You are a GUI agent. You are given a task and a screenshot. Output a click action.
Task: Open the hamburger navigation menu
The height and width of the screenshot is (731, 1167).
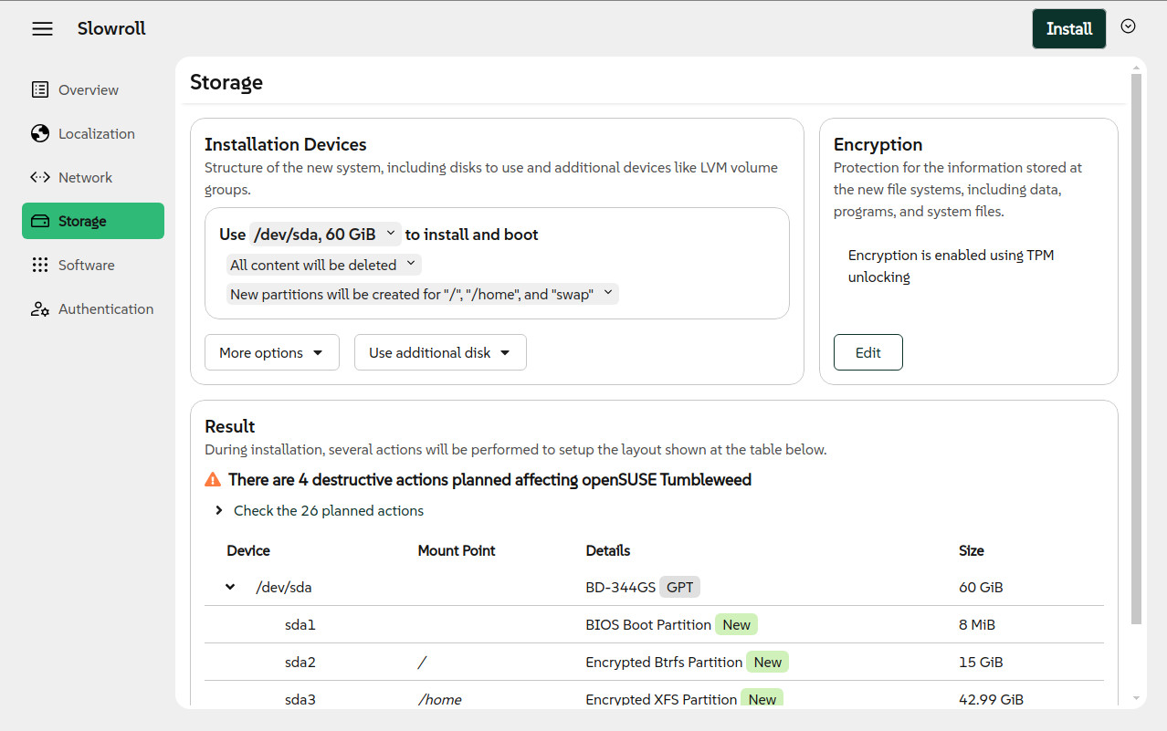42,29
